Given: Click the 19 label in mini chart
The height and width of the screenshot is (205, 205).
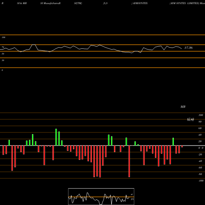Looking at the screenshot, I should (x=132, y=199).
